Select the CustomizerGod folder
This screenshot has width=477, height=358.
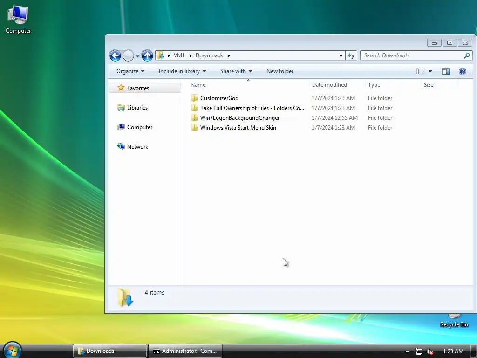[219, 98]
